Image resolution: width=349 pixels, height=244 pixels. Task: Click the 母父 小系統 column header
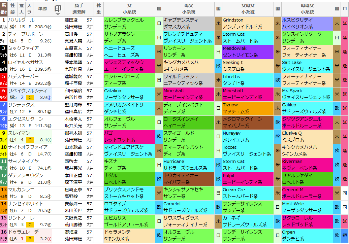189,9
